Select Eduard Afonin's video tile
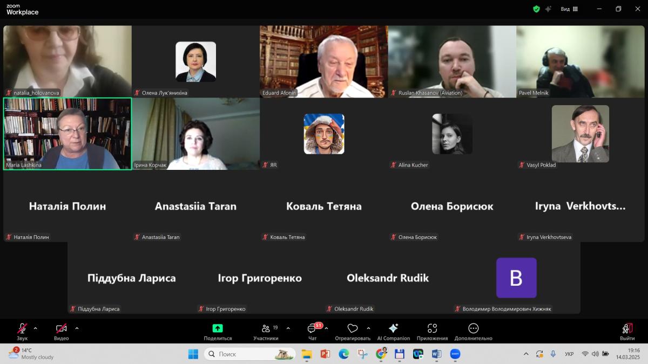 coord(323,61)
